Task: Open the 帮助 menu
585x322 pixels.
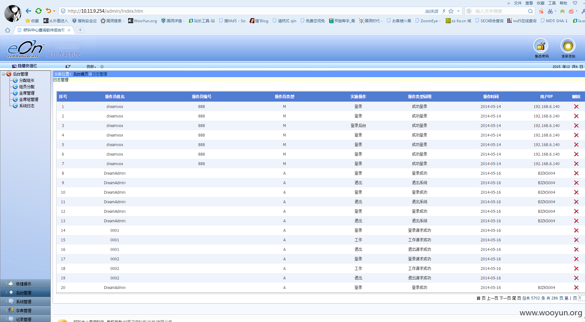Action: pos(563,3)
